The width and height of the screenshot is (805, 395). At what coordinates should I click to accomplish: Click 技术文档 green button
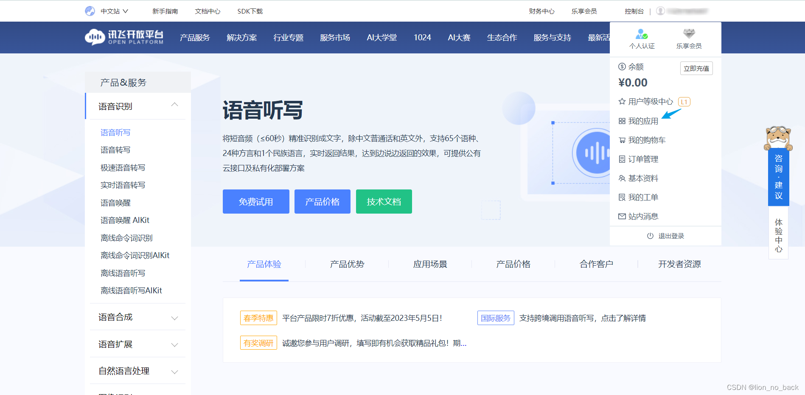coord(384,202)
